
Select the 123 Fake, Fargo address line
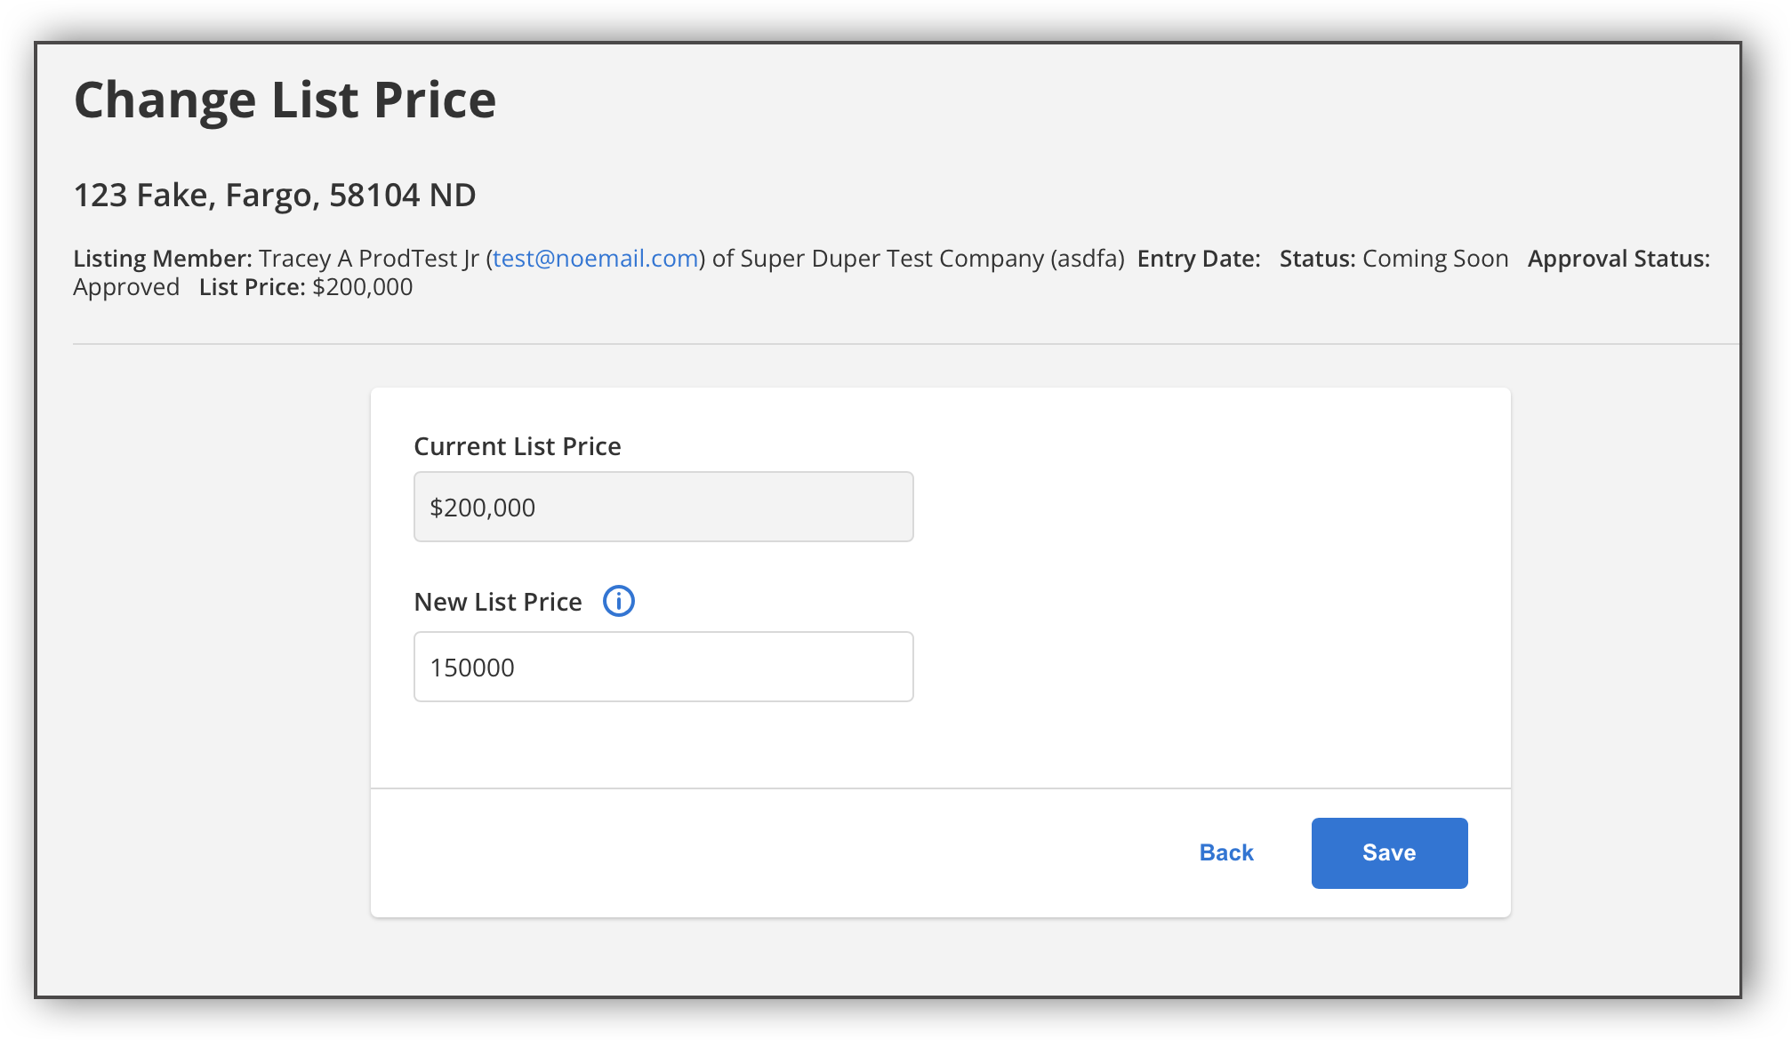click(x=274, y=196)
